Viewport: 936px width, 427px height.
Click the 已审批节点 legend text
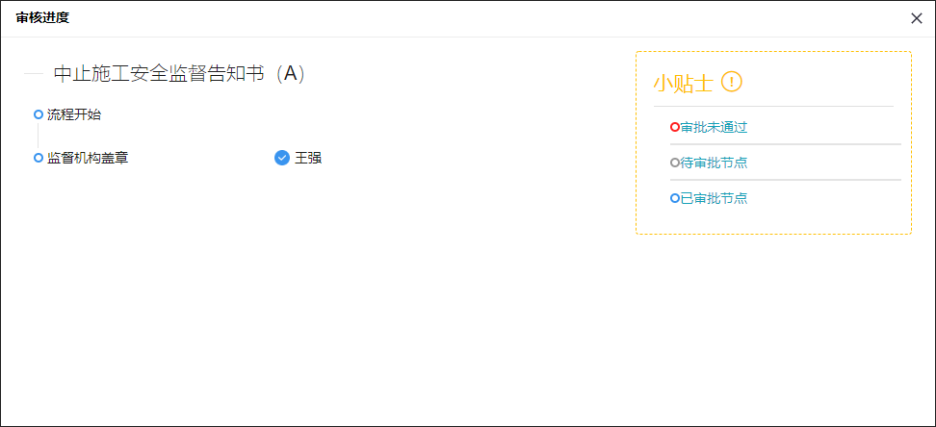pyautogui.click(x=714, y=198)
